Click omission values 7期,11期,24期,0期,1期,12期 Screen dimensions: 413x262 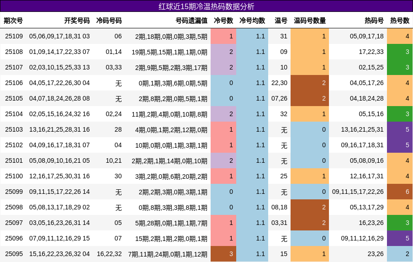pyautogui.click(x=168, y=254)
